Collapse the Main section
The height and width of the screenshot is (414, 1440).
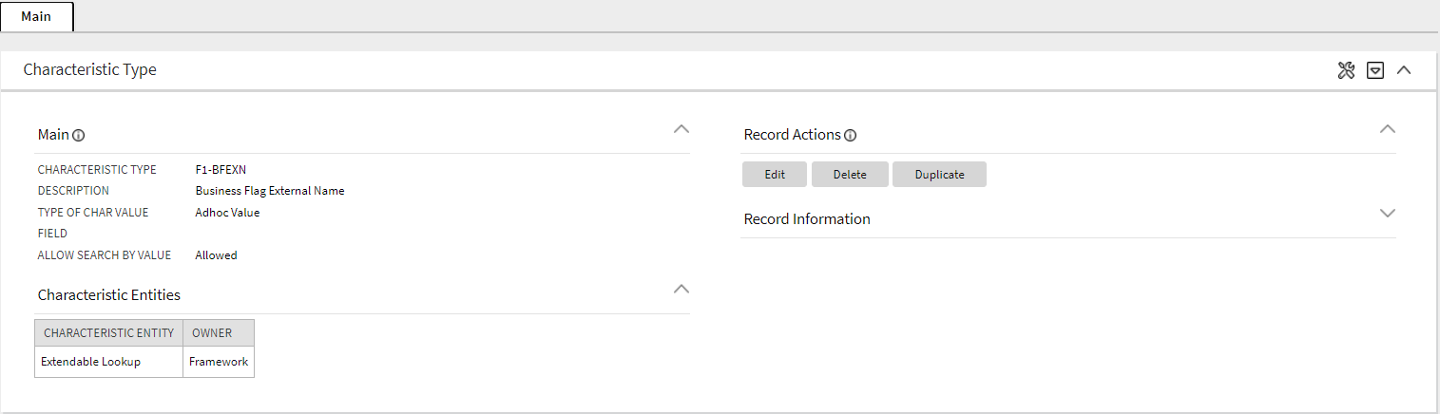click(681, 129)
